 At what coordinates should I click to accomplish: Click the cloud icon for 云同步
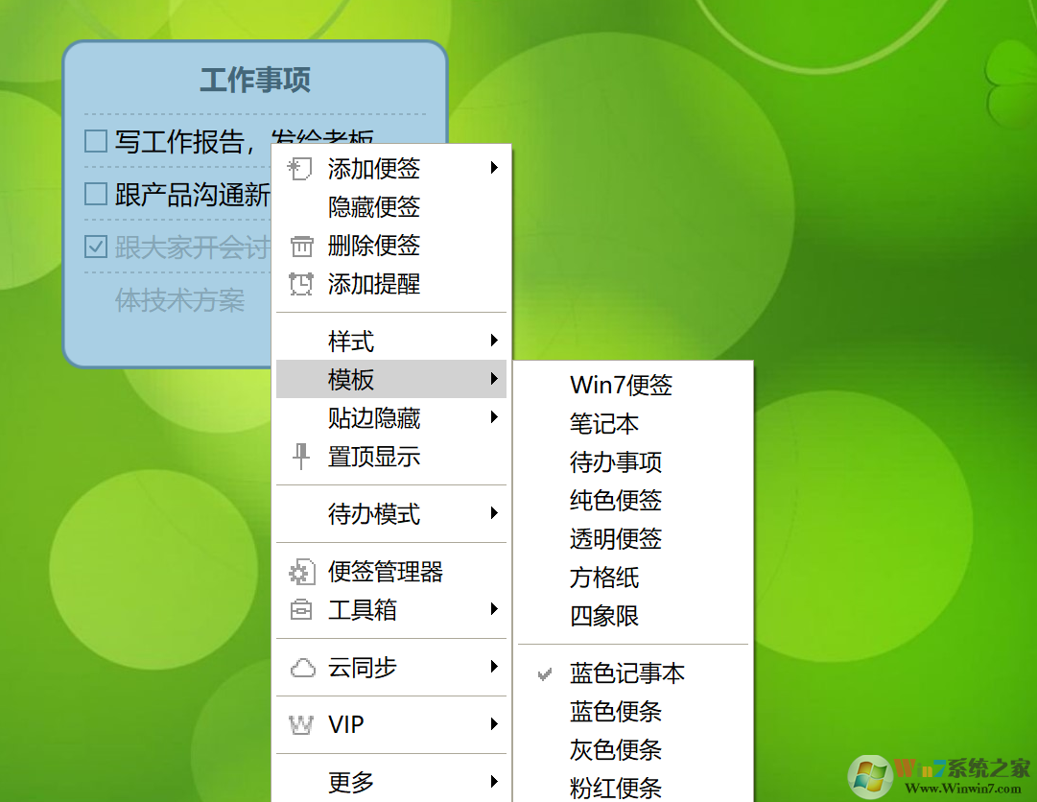point(300,667)
